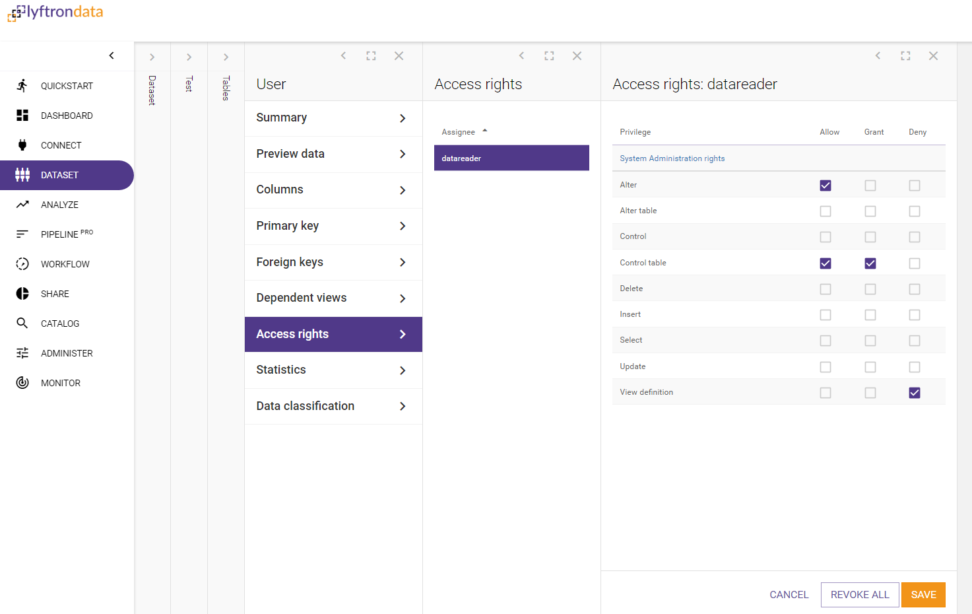Check Deny for Update privilege
This screenshot has width=972, height=614.
[915, 367]
